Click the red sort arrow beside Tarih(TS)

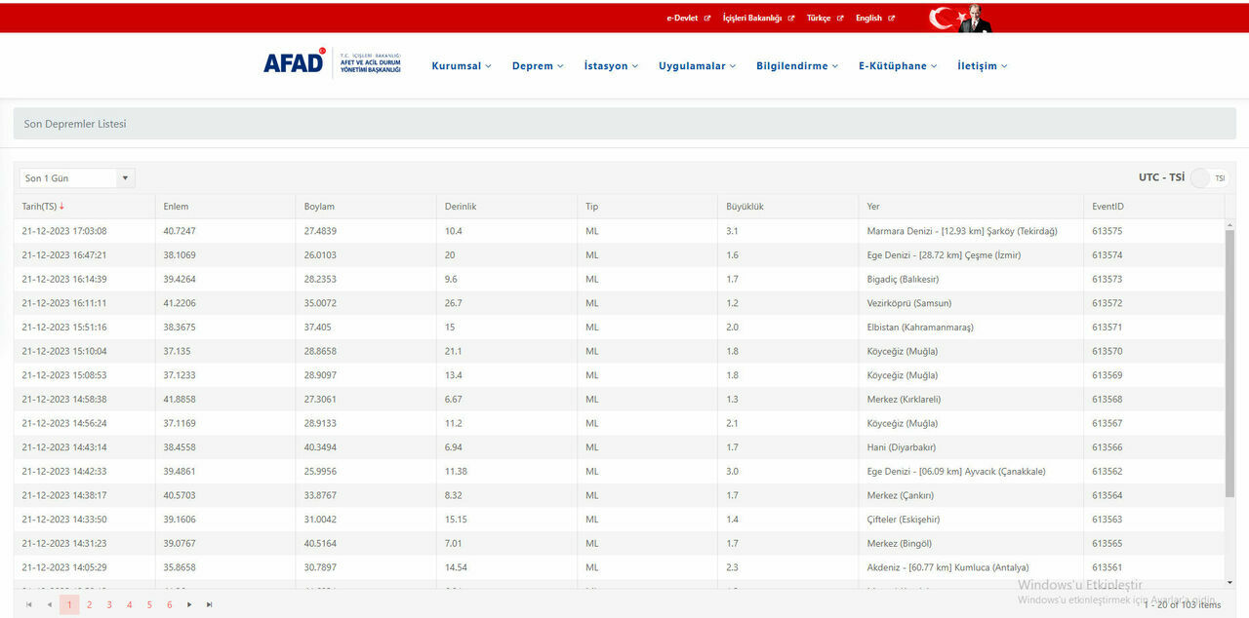pyautogui.click(x=62, y=207)
